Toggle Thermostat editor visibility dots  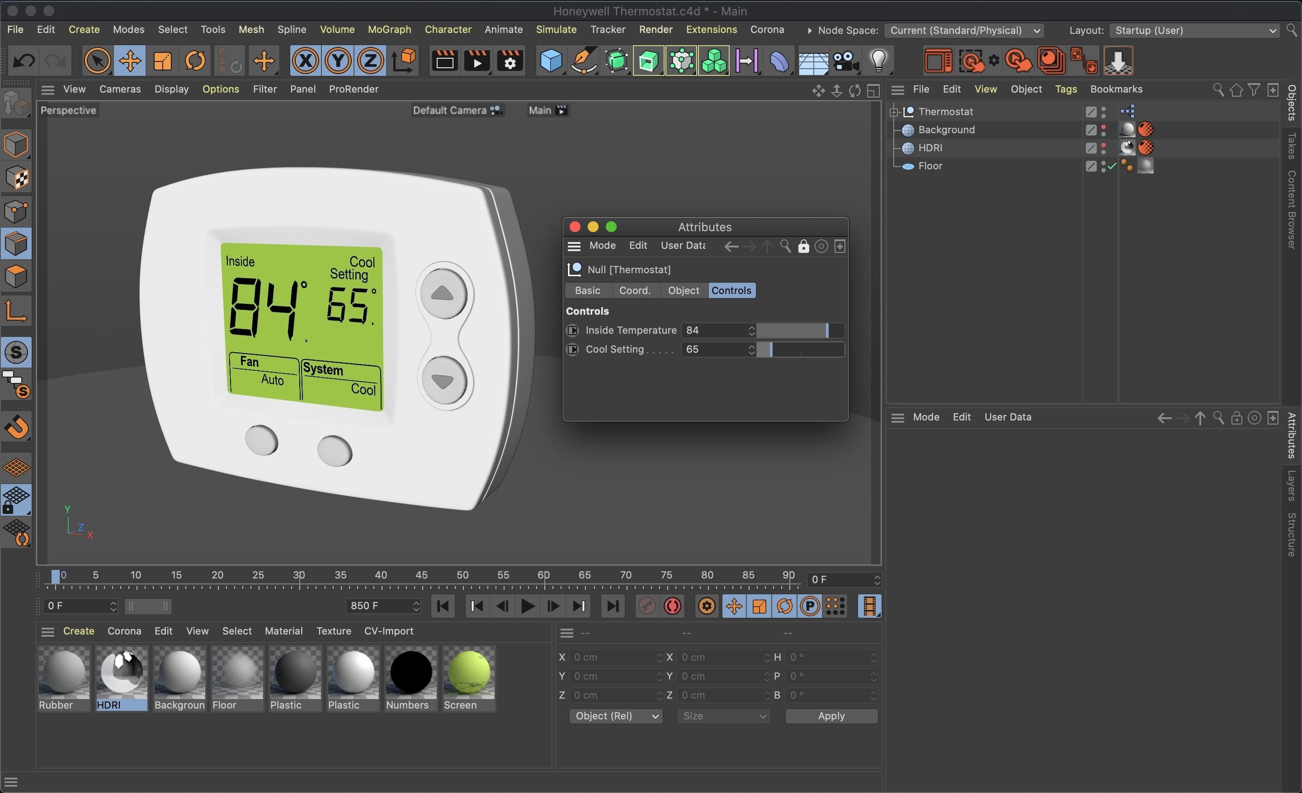(1104, 112)
